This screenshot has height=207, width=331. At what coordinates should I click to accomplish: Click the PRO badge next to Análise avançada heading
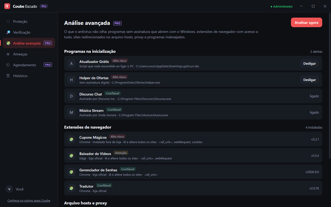(117, 23)
